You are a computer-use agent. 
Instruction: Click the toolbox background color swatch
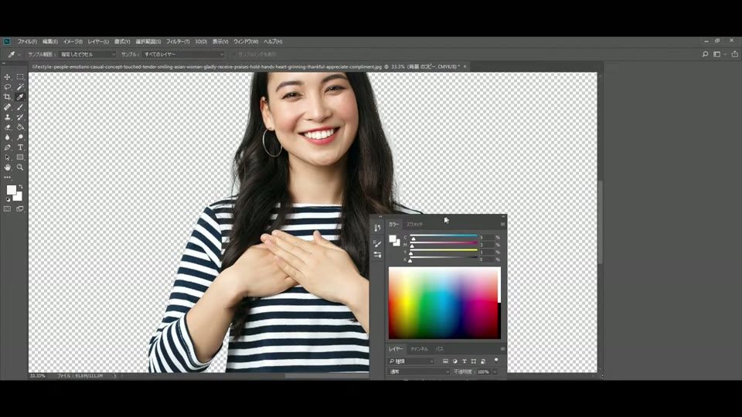(x=19, y=198)
